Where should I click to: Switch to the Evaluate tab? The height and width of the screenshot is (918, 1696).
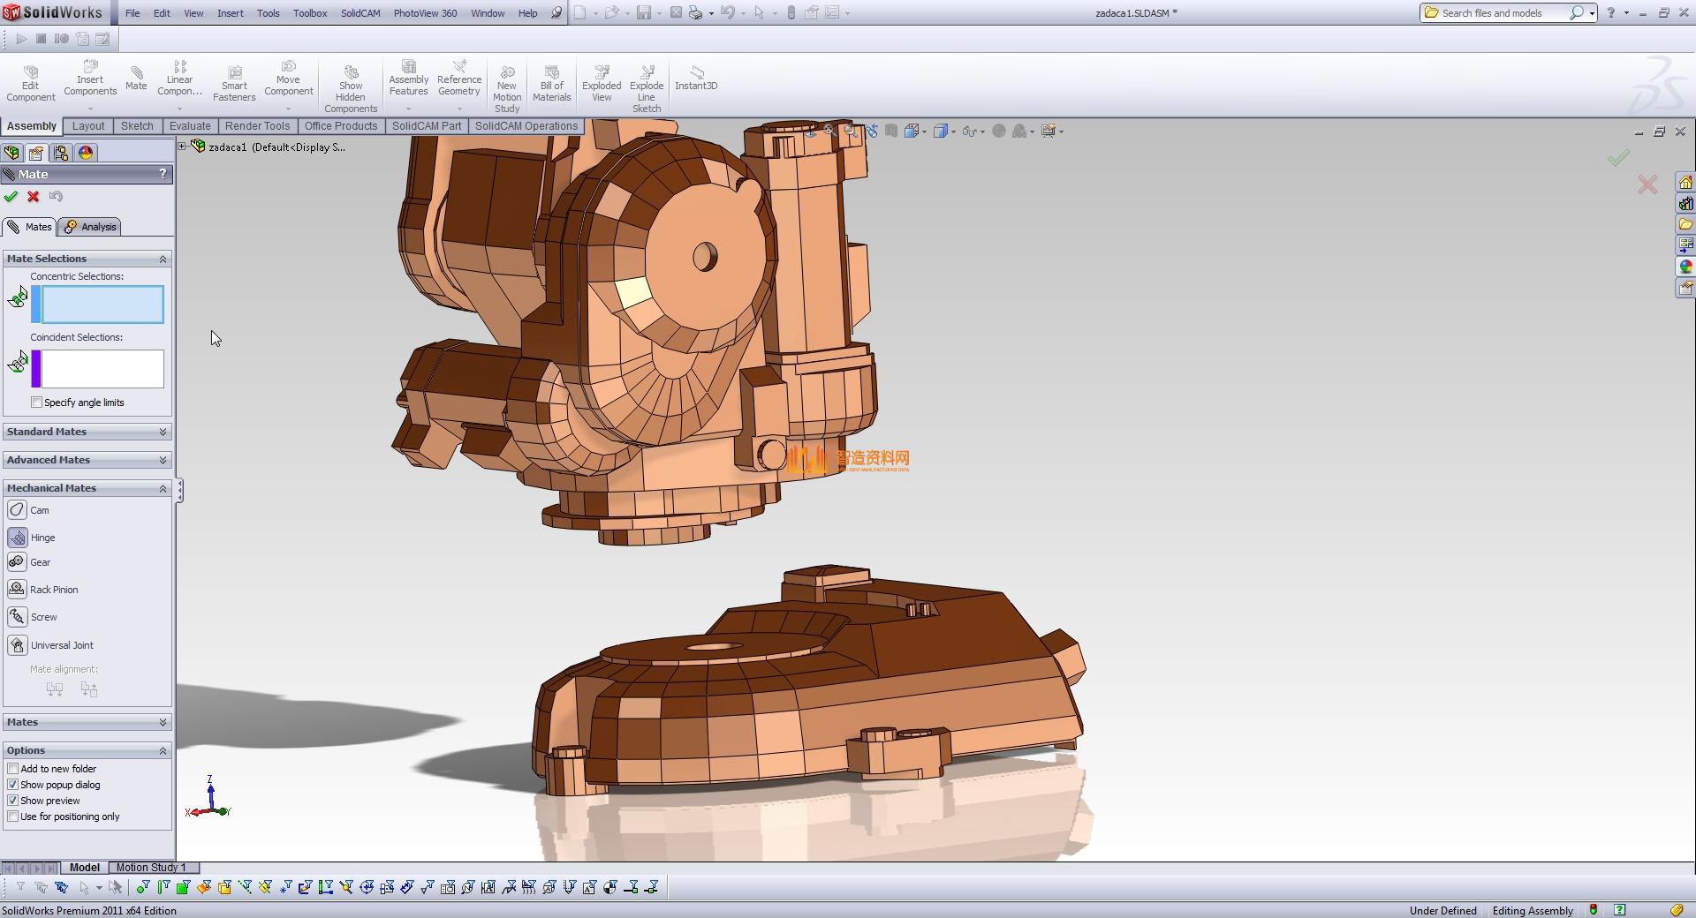(x=190, y=126)
